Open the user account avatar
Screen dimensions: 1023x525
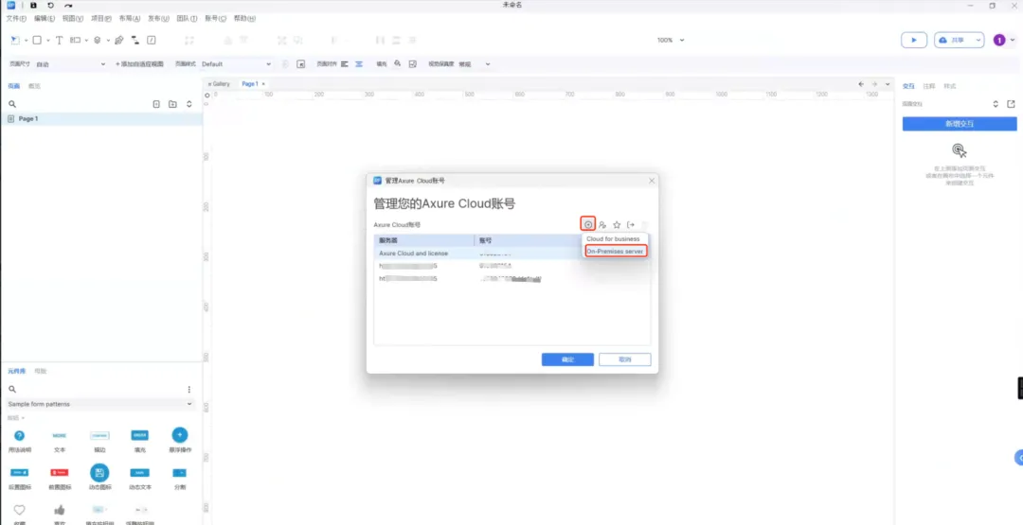click(999, 40)
